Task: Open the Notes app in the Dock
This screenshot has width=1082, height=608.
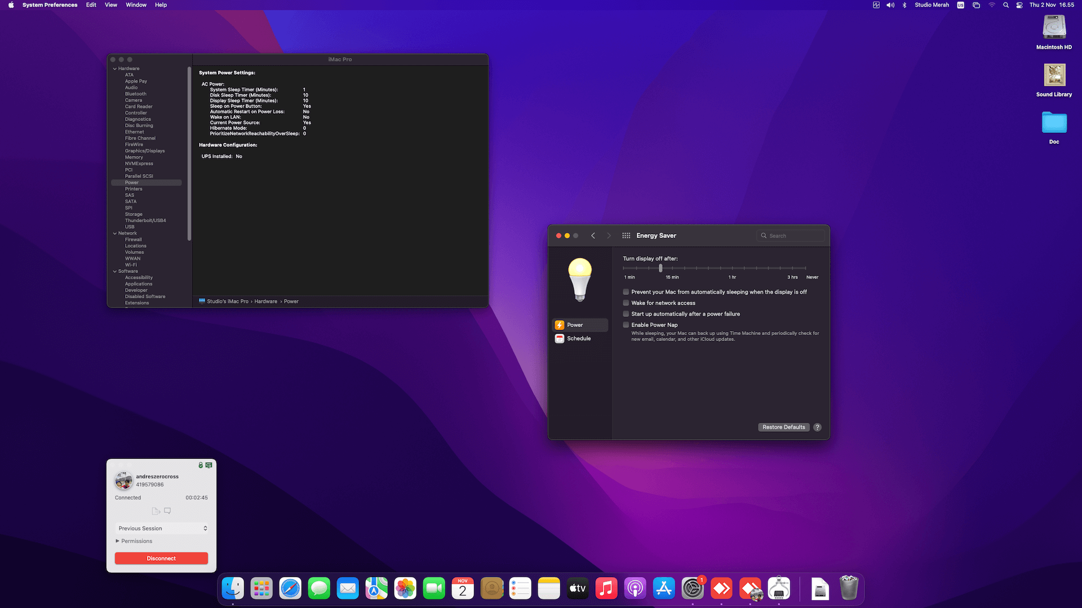Action: (549, 589)
